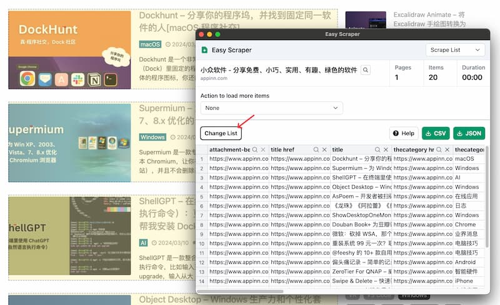Expand the load more items action dropdown
The width and height of the screenshot is (500, 305).
click(272, 108)
